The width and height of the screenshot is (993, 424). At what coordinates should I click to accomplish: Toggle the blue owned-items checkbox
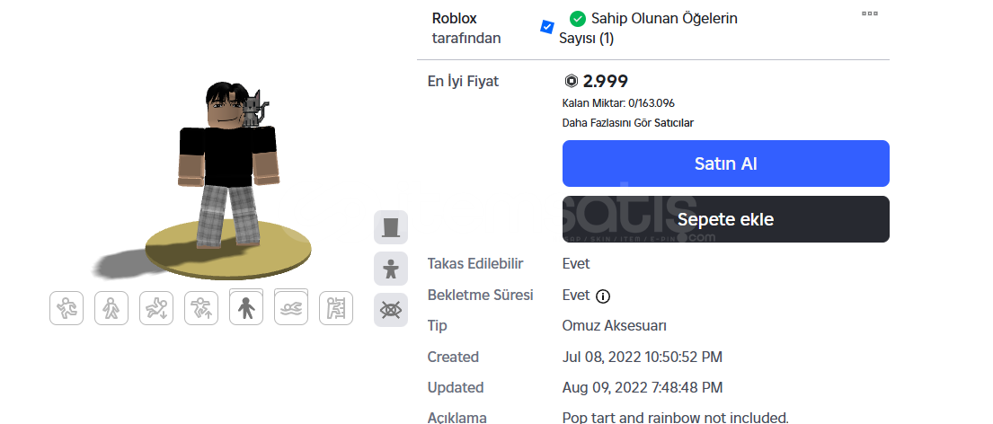(x=547, y=27)
